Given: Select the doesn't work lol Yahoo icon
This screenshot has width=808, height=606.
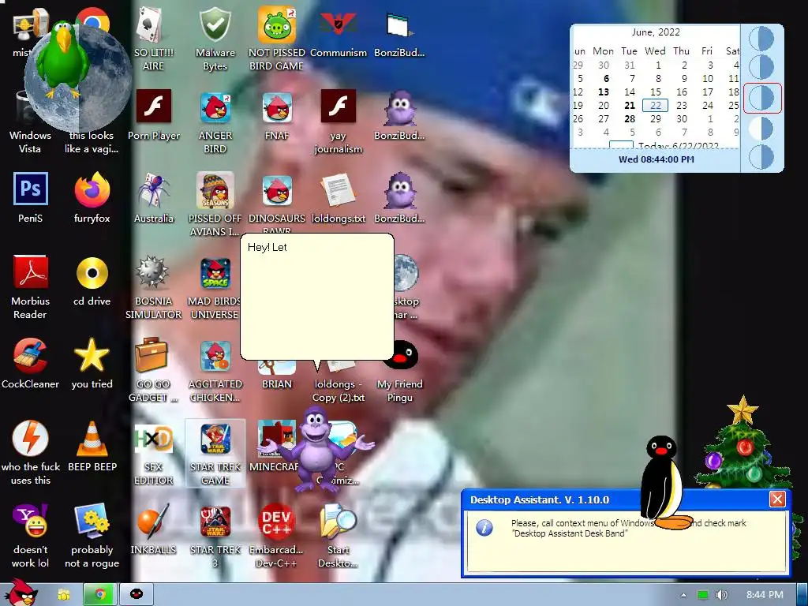Looking at the screenshot, I should (31, 537).
